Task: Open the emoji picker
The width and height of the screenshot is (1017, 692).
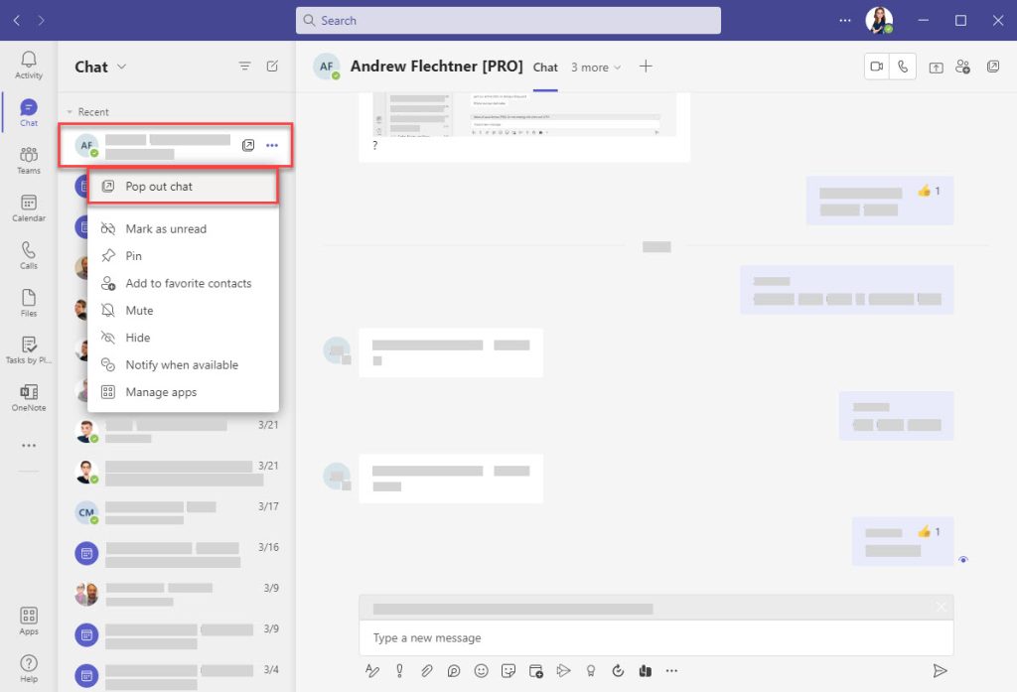Action: pyautogui.click(x=482, y=670)
